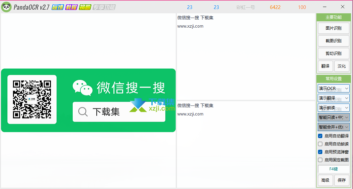Click 微信搜一搜 下载集 in lower result
353x189 pixels.
click(x=195, y=105)
